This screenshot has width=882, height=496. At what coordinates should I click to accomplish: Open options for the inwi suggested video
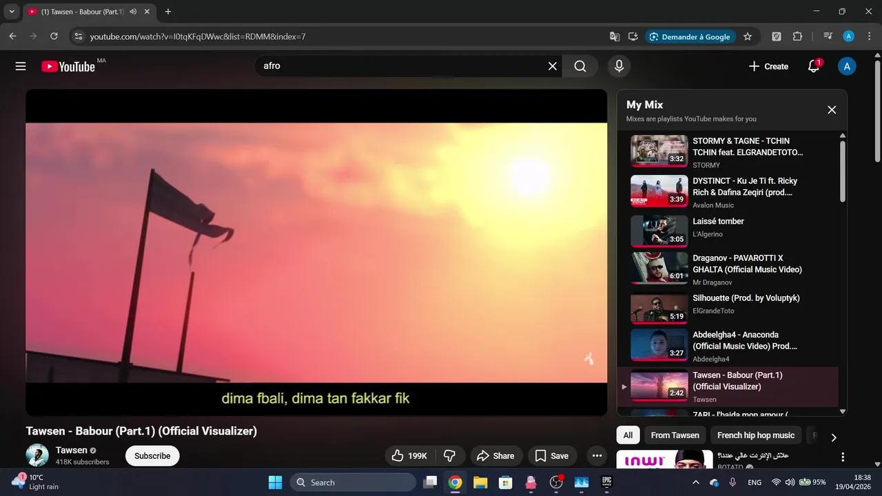842,457
